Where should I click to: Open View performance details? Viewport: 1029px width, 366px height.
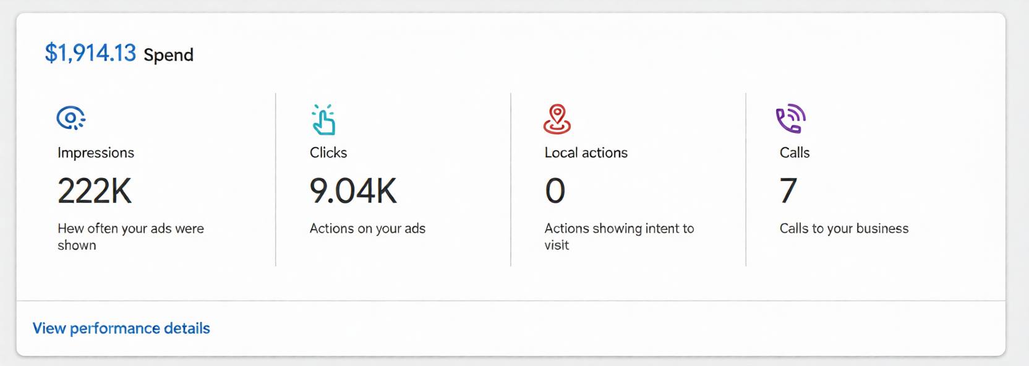click(121, 328)
